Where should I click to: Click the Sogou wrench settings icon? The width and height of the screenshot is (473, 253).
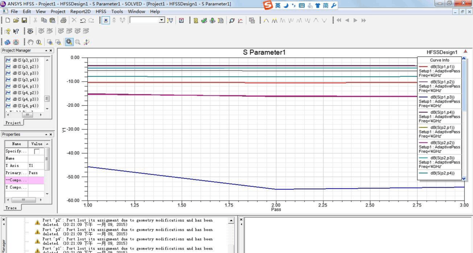(334, 6)
